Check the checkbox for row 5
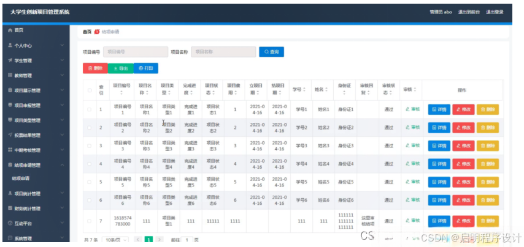This screenshot has width=524, height=247. coord(89,182)
